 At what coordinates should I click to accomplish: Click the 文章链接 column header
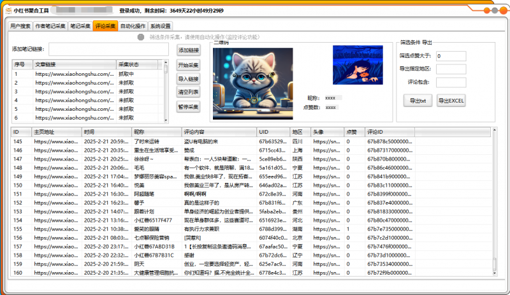click(x=74, y=64)
